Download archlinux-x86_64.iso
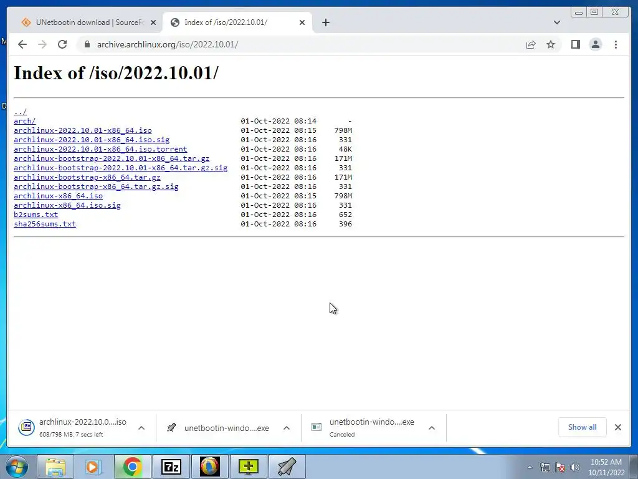This screenshot has width=638, height=479. click(58, 196)
